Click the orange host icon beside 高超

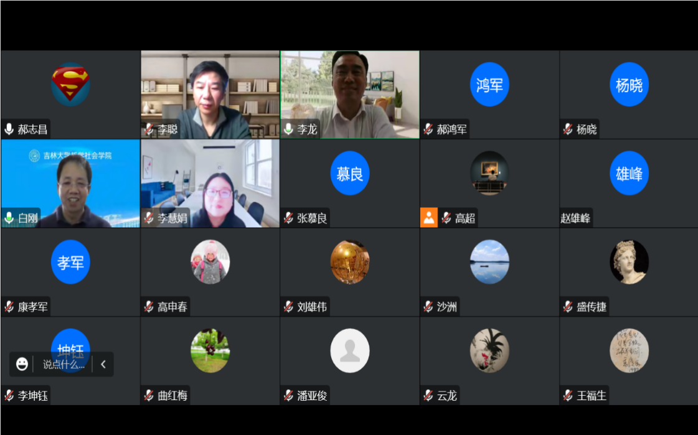point(428,218)
